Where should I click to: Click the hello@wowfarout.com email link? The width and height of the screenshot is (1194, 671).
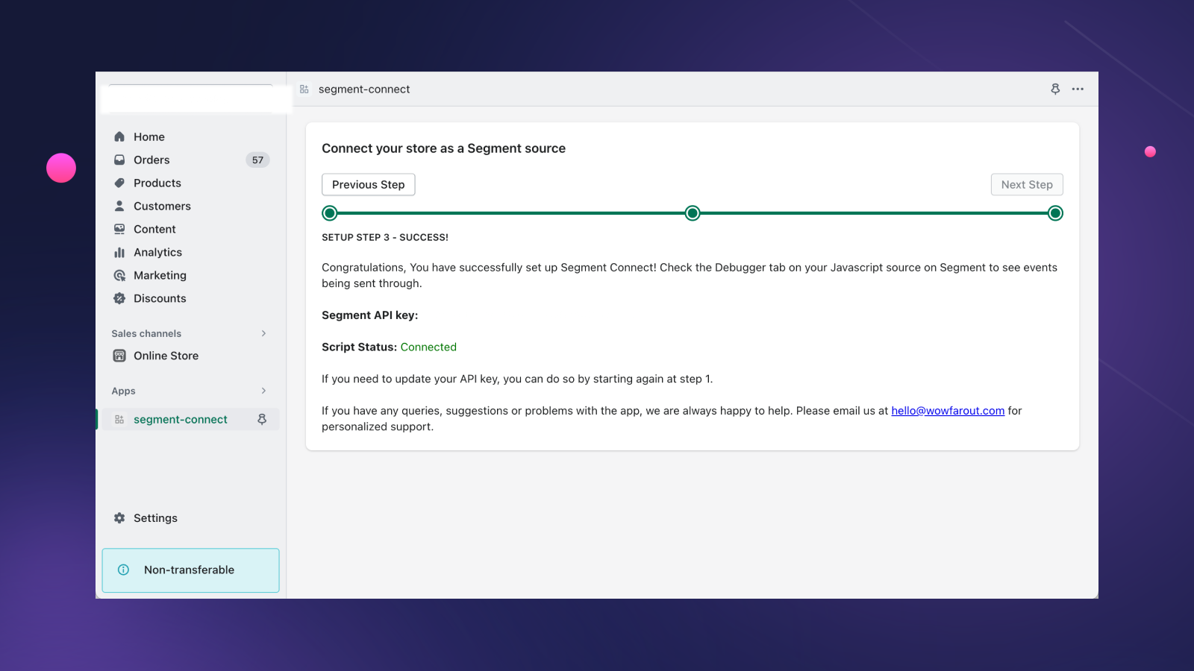click(948, 411)
